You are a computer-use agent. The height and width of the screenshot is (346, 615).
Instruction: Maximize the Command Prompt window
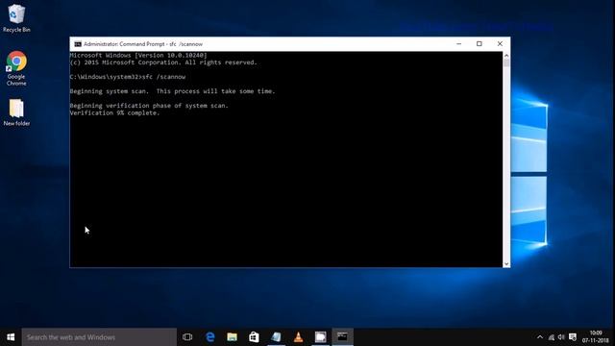point(480,44)
